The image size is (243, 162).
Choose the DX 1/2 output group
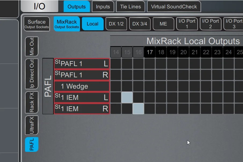click(x=116, y=24)
